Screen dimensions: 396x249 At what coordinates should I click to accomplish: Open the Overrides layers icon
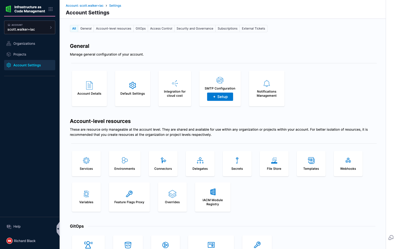(x=172, y=194)
